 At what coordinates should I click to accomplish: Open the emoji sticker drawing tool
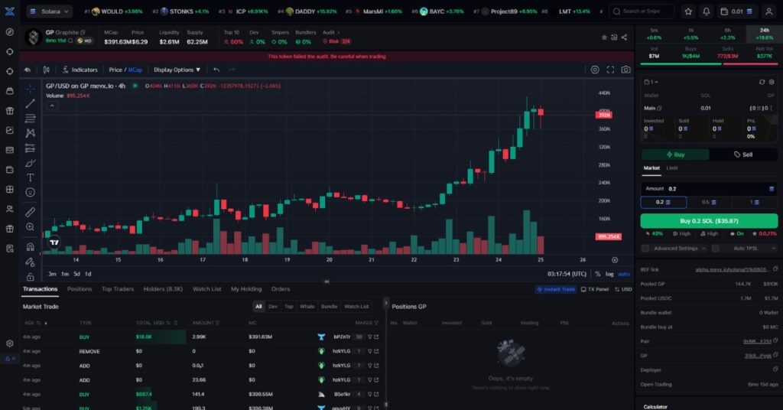click(x=31, y=192)
